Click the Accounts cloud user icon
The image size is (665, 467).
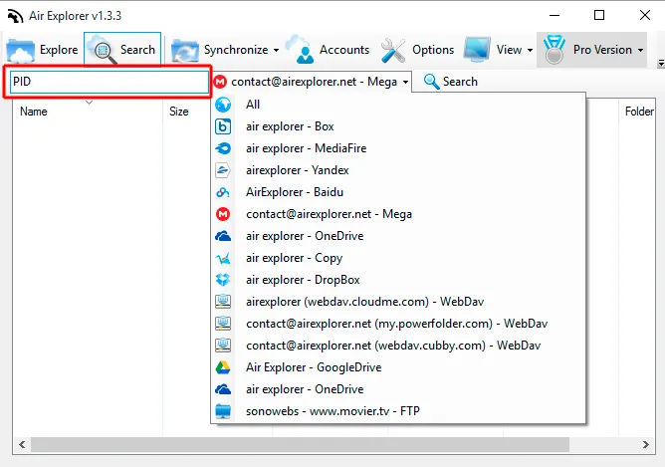click(x=301, y=50)
